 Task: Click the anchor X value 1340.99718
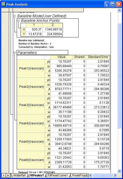click(52, 29)
